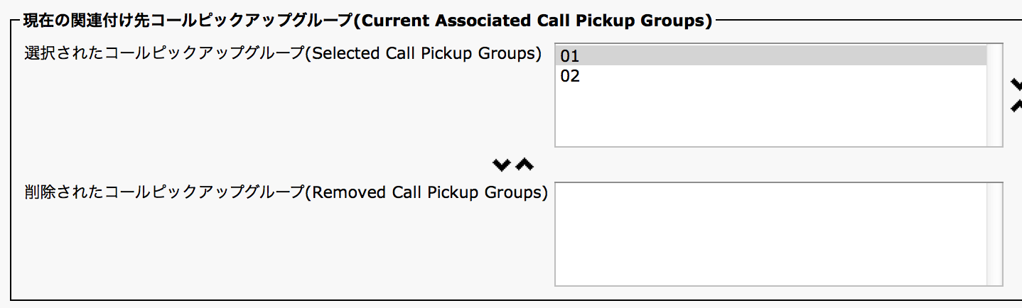Click the bottom of the Selected list scrollbar
1022x308 pixels.
[994, 141]
